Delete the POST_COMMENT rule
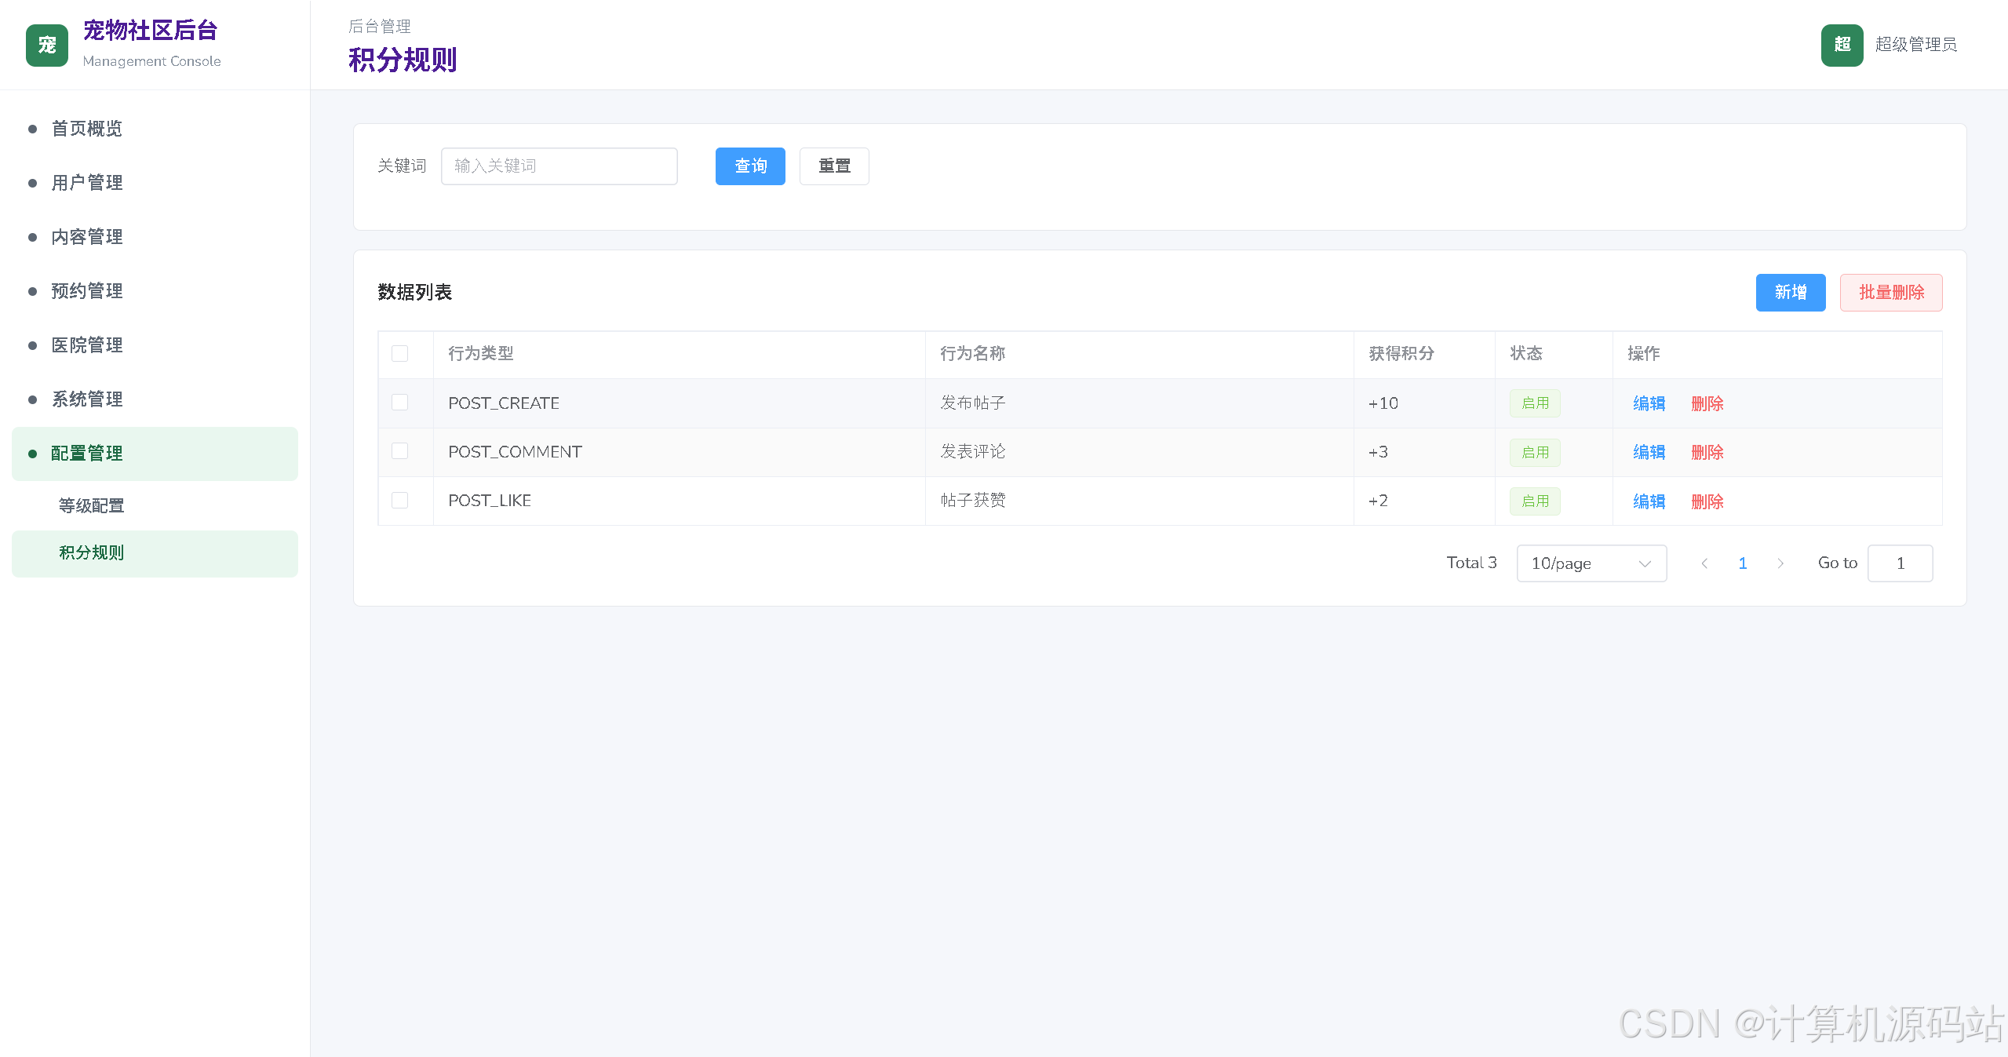The image size is (2008, 1057). (1707, 452)
